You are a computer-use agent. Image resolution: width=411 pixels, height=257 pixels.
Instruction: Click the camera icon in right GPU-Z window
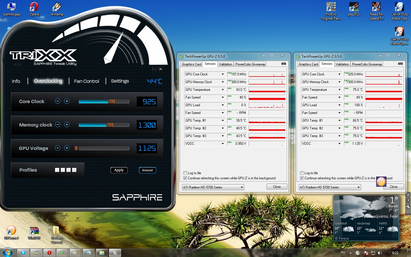[x=400, y=64]
